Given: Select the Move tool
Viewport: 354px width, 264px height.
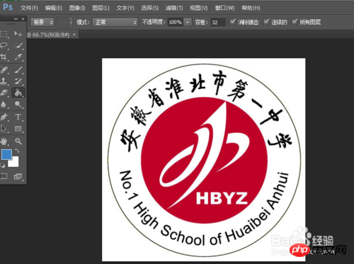Looking at the screenshot, I should click(18, 34).
